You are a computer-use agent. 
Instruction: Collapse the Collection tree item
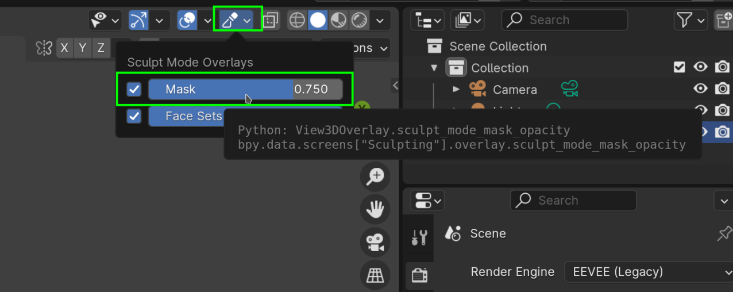[x=434, y=68]
